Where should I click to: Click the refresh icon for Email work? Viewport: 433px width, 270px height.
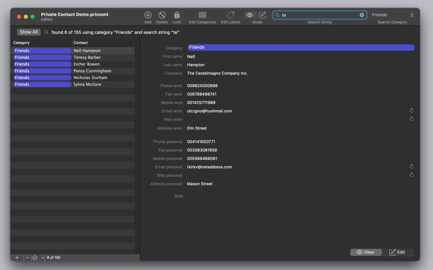[x=412, y=110]
